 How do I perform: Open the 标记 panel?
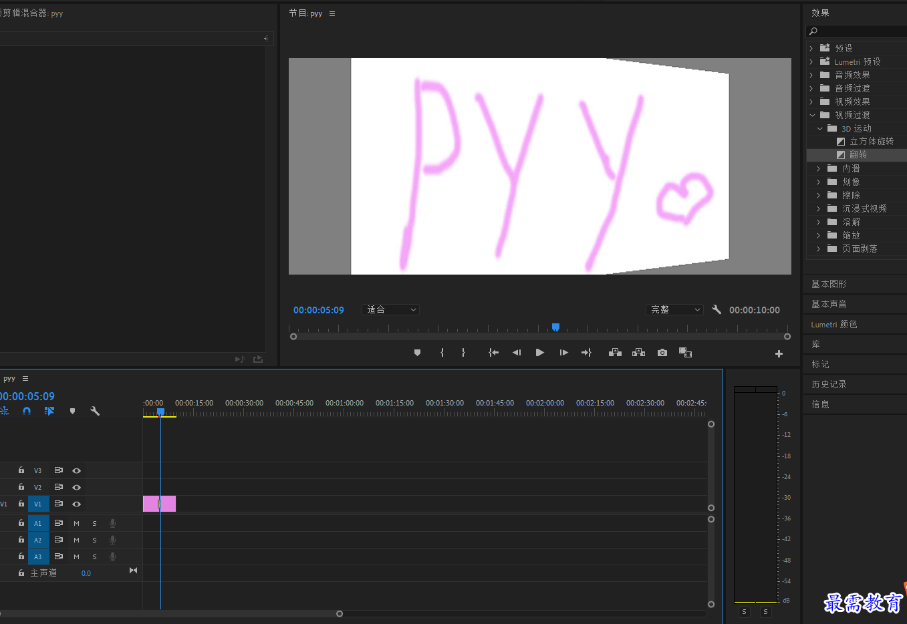(820, 364)
